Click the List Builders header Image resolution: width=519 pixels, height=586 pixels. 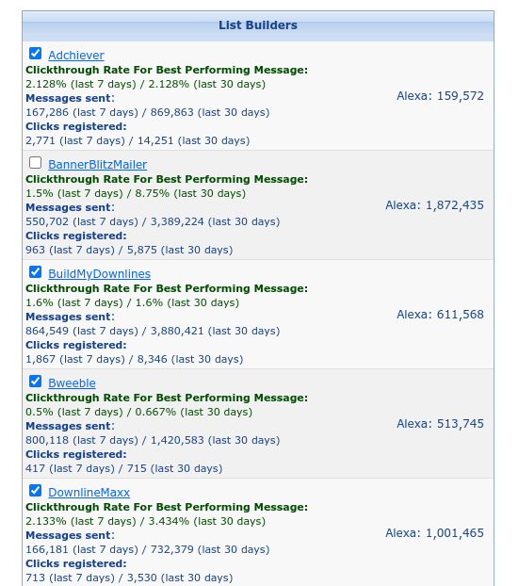258,25
